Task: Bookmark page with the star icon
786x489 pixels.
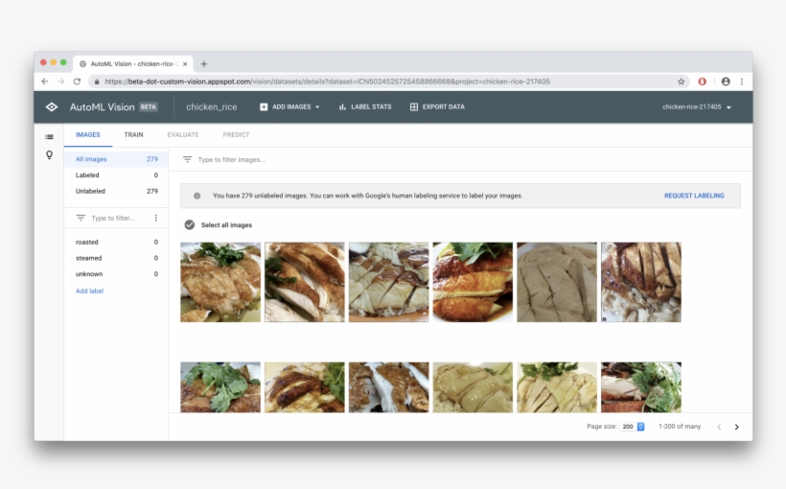Action: coord(682,81)
